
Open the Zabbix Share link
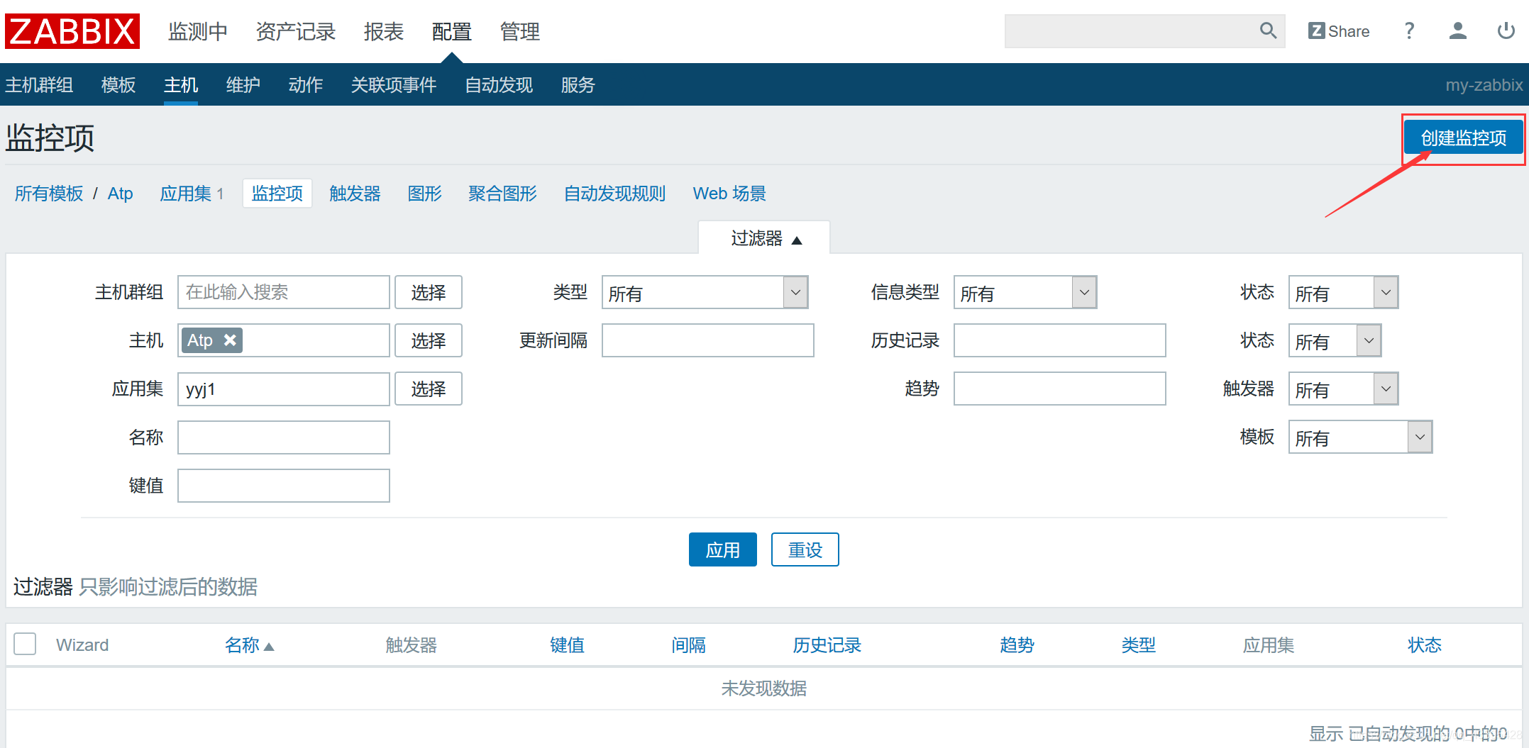pyautogui.click(x=1339, y=31)
